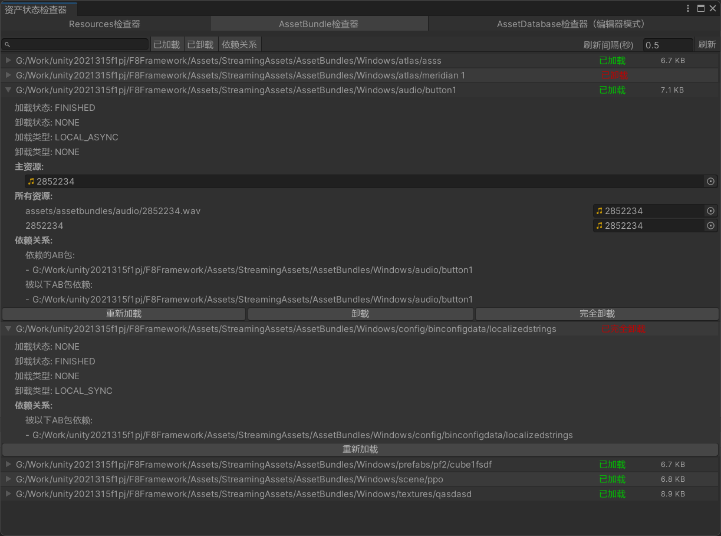Click the 刷新 button
Screen dimensions: 721x536
pos(707,45)
